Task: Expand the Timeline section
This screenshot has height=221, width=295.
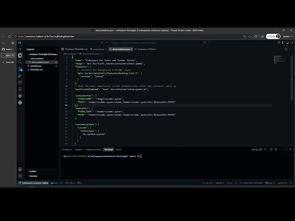Action: (42, 176)
